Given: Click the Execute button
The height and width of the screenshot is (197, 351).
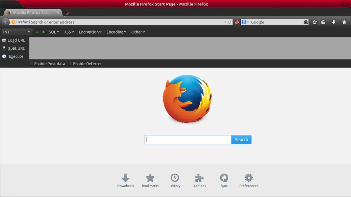Looking at the screenshot, I should coord(13,56).
